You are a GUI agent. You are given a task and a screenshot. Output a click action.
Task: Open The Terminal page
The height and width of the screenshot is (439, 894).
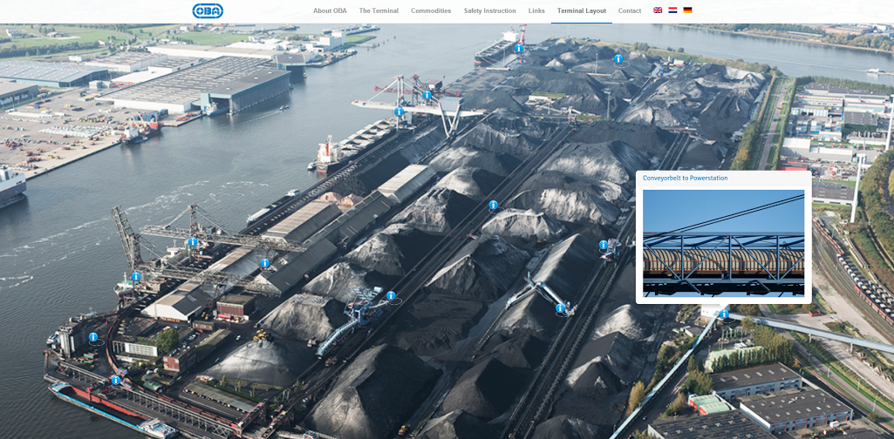tap(379, 10)
